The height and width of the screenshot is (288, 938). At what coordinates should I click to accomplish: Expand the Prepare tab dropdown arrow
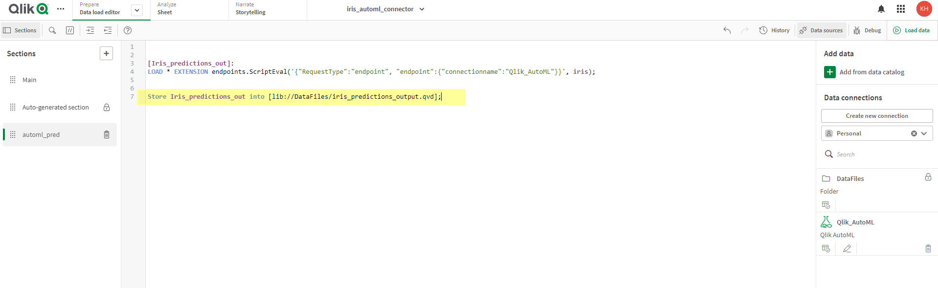[x=137, y=10]
